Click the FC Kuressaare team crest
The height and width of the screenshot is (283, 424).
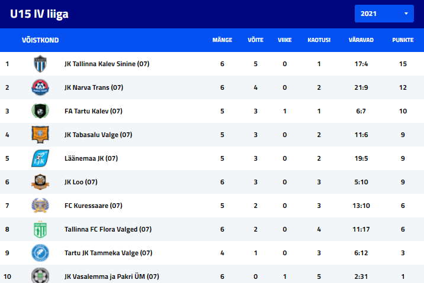(x=40, y=205)
